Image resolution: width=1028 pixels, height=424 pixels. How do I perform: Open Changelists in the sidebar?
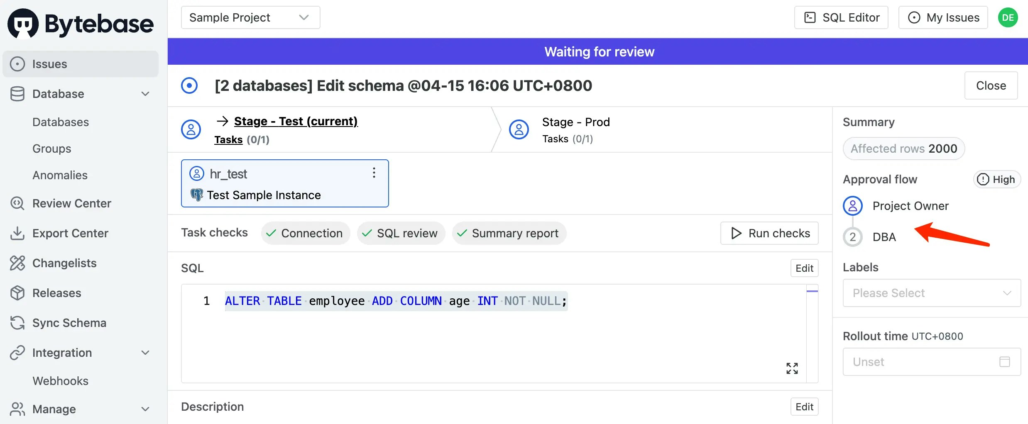click(64, 263)
